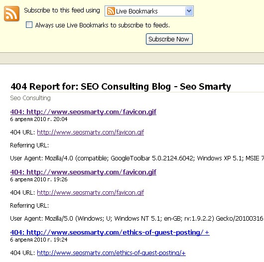Click the Mozilla/4.0 GoogleToolbar User Agent line
The image size is (264, 262).
click(137, 158)
